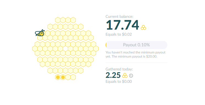Click the far-right hexagon of the widest row

click(96, 49)
